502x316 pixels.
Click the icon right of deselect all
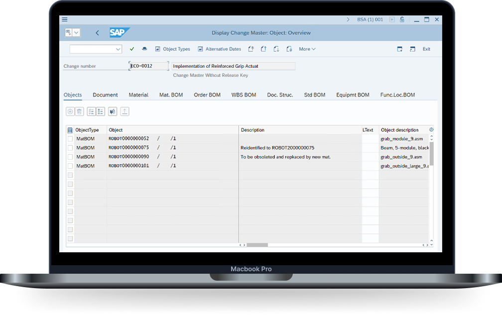pos(113,111)
